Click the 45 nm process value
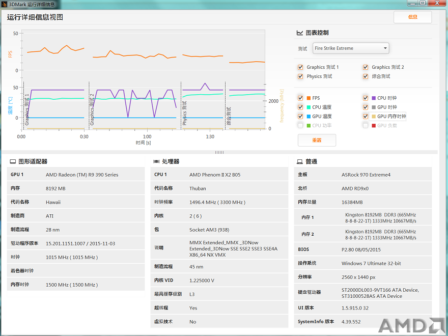Viewport: 448px width, 336px height. [197, 267]
